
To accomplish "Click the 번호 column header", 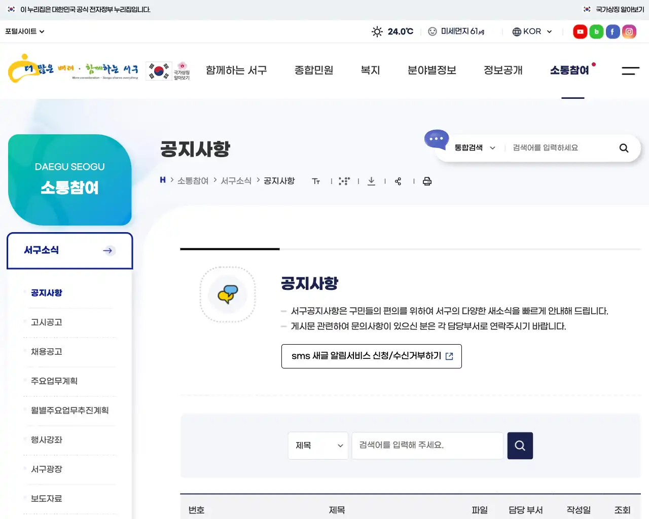I will 196,510.
